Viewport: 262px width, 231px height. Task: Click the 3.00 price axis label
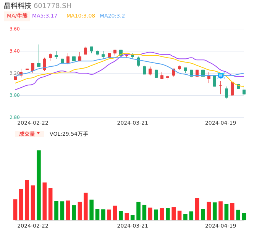[15, 95]
